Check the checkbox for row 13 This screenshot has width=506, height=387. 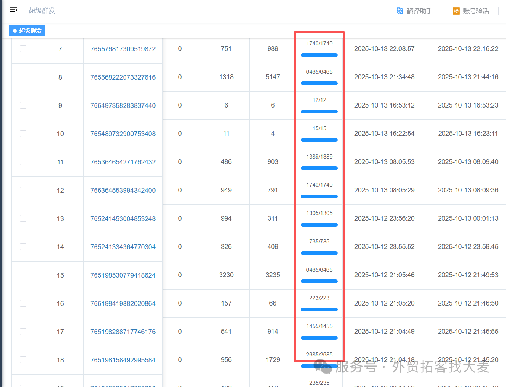[x=23, y=218]
